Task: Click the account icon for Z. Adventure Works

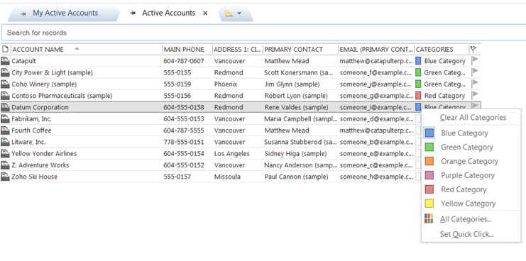Action: pyautogui.click(x=5, y=165)
